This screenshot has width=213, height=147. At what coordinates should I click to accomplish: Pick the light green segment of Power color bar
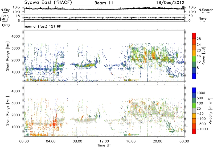[194, 59]
